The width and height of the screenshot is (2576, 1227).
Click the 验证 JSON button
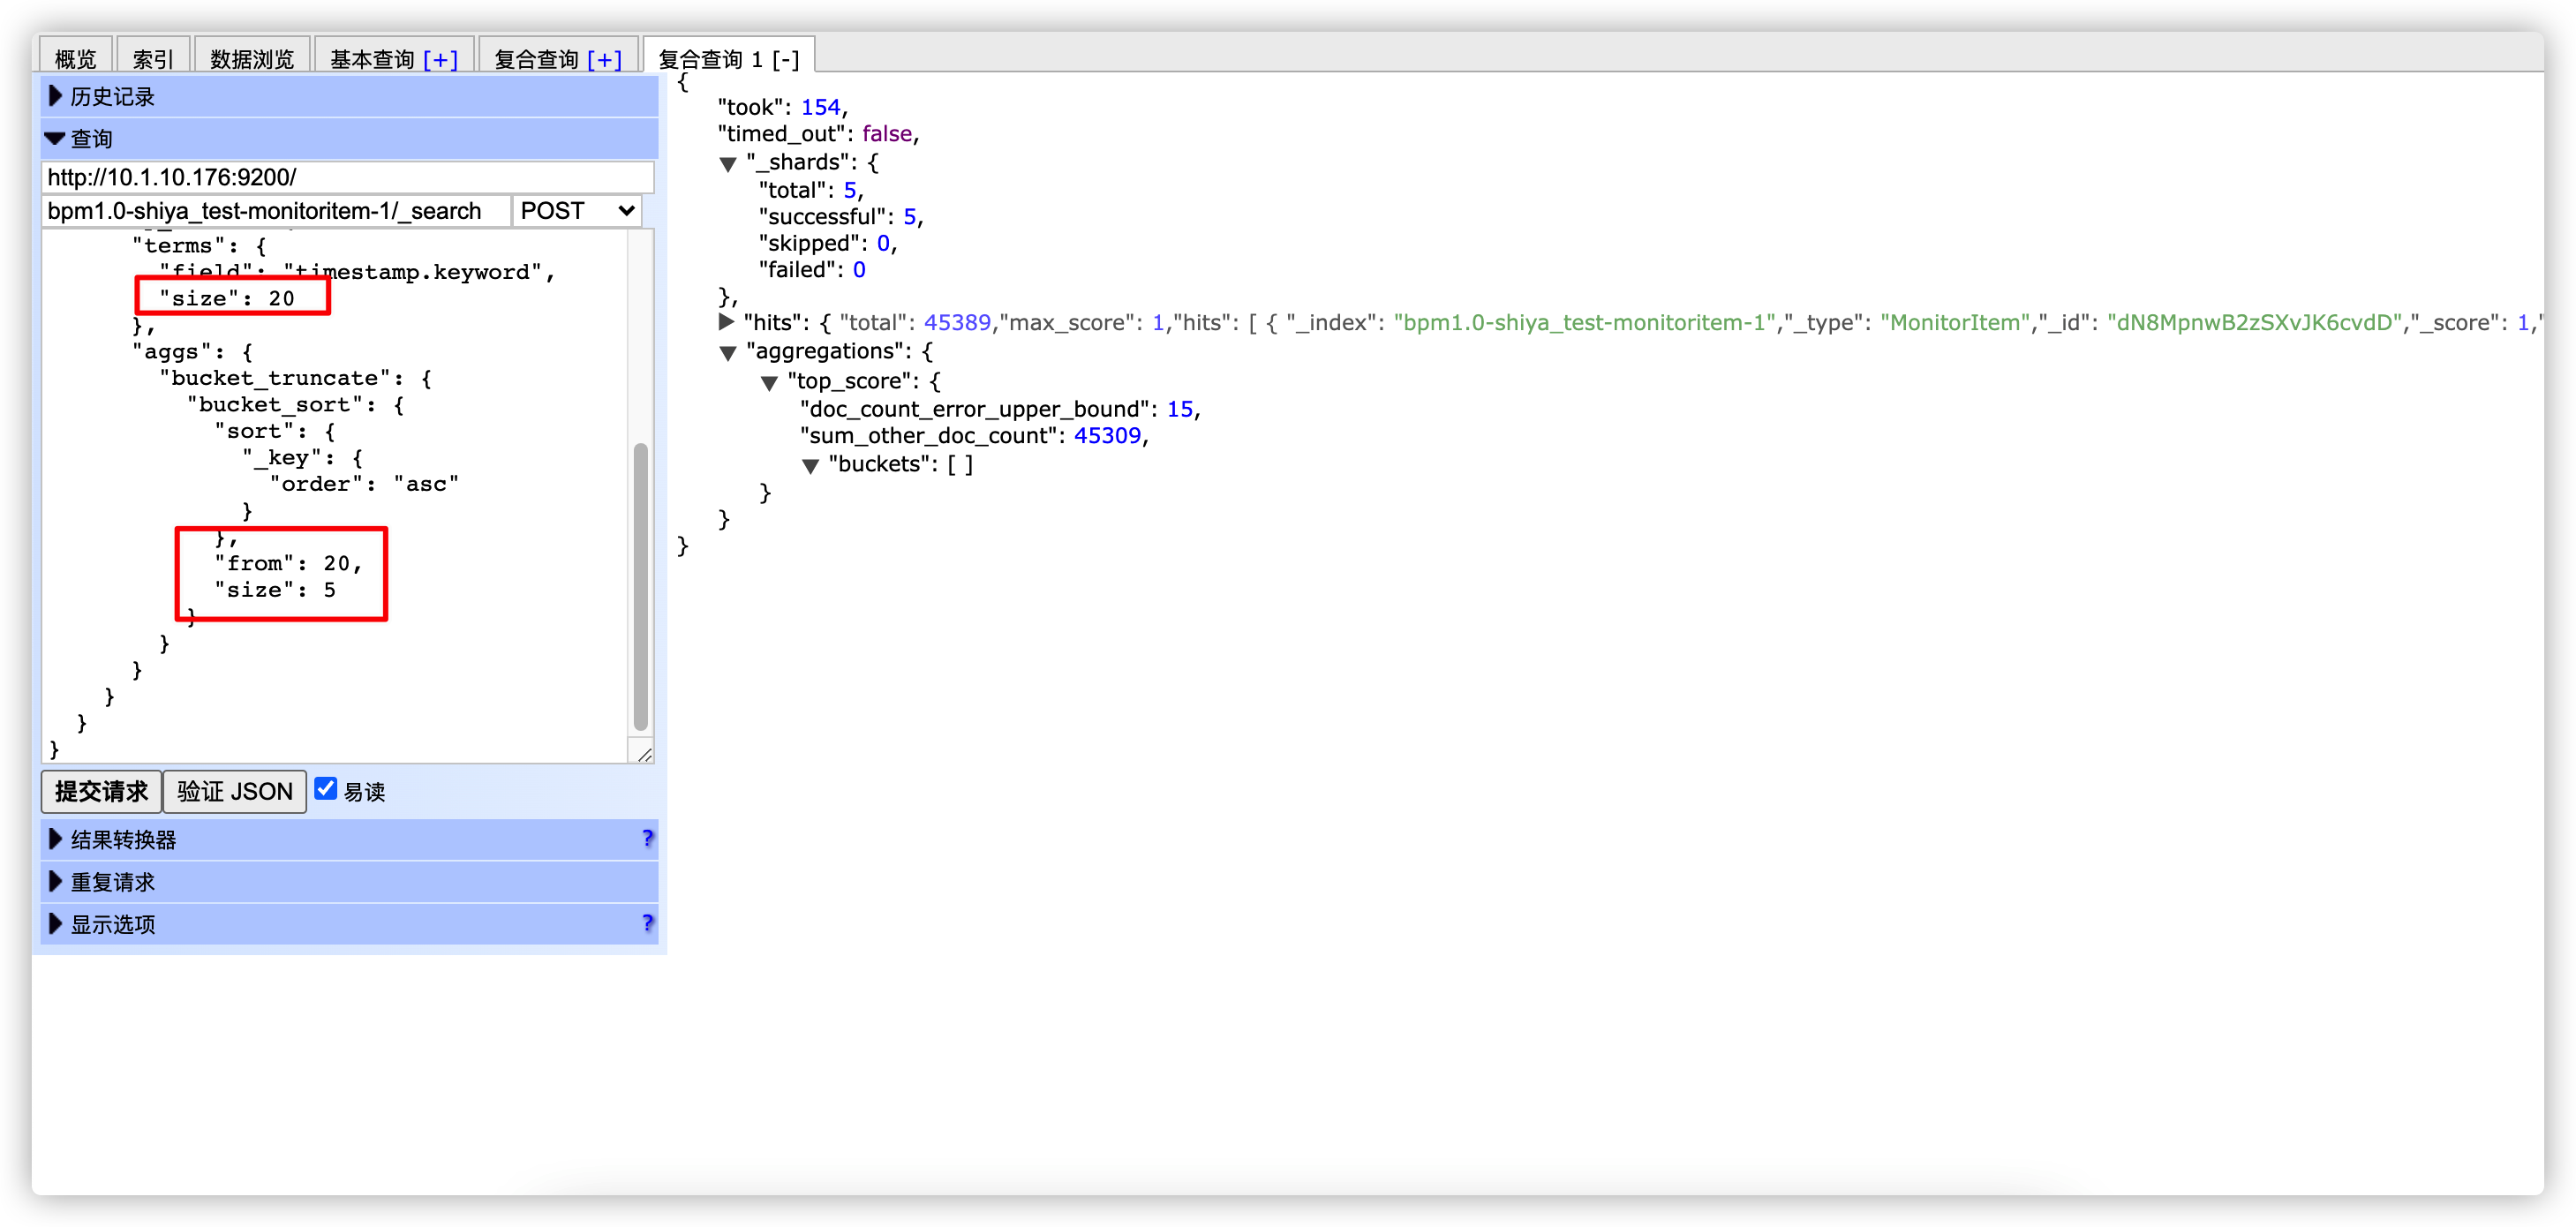pos(234,791)
